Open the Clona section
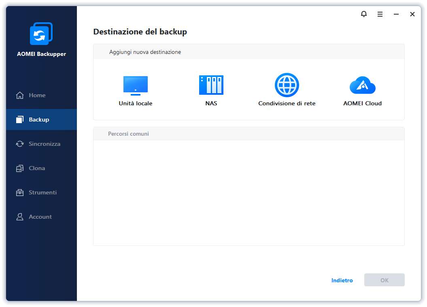427x307 pixels. 37,168
